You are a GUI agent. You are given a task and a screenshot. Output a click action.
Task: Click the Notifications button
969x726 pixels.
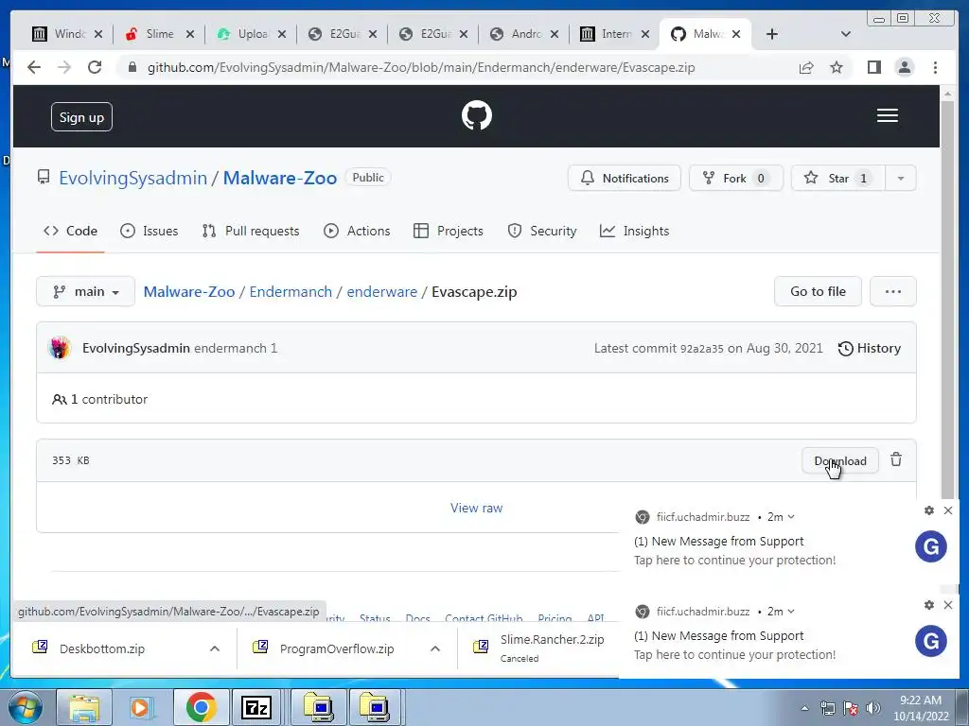click(x=625, y=179)
